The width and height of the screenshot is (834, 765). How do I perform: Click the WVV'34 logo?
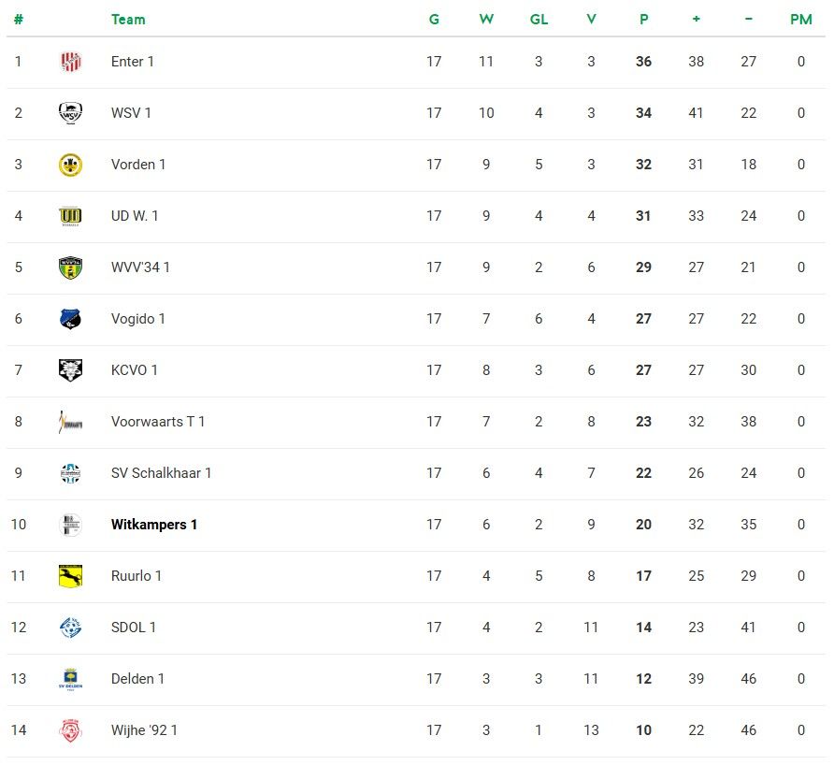pyautogui.click(x=70, y=267)
